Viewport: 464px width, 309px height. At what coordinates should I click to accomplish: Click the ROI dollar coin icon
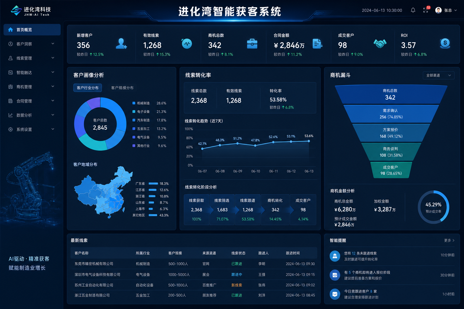pyautogui.click(x=445, y=43)
